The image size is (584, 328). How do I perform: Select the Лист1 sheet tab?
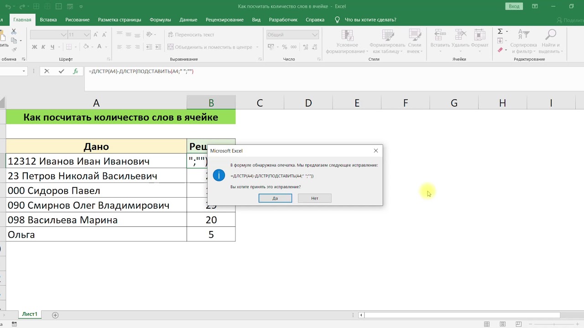[x=30, y=314]
